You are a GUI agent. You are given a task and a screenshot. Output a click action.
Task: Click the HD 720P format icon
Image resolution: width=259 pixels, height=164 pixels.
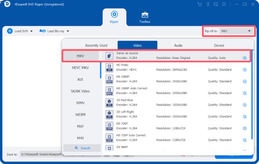(109, 126)
